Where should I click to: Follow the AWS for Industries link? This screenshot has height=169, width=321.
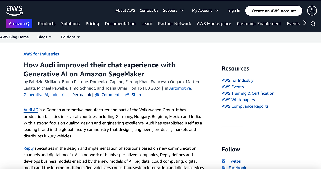(41, 54)
